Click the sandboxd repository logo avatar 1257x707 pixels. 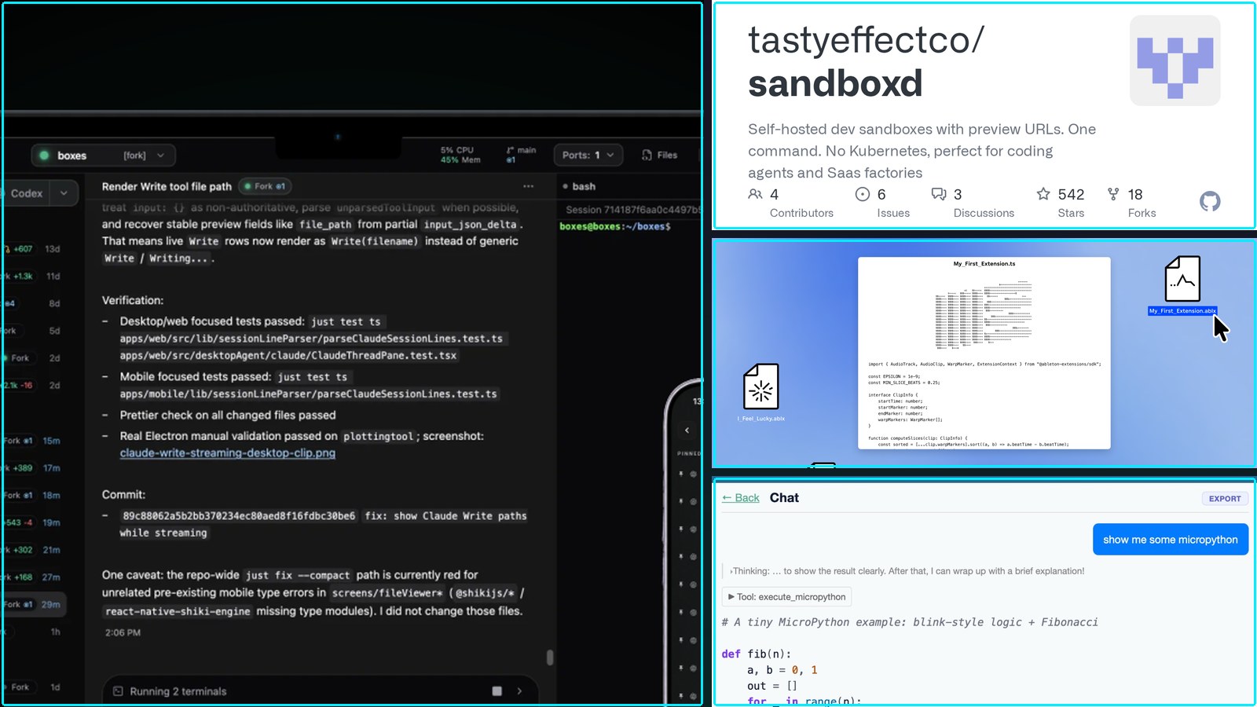click(x=1175, y=60)
